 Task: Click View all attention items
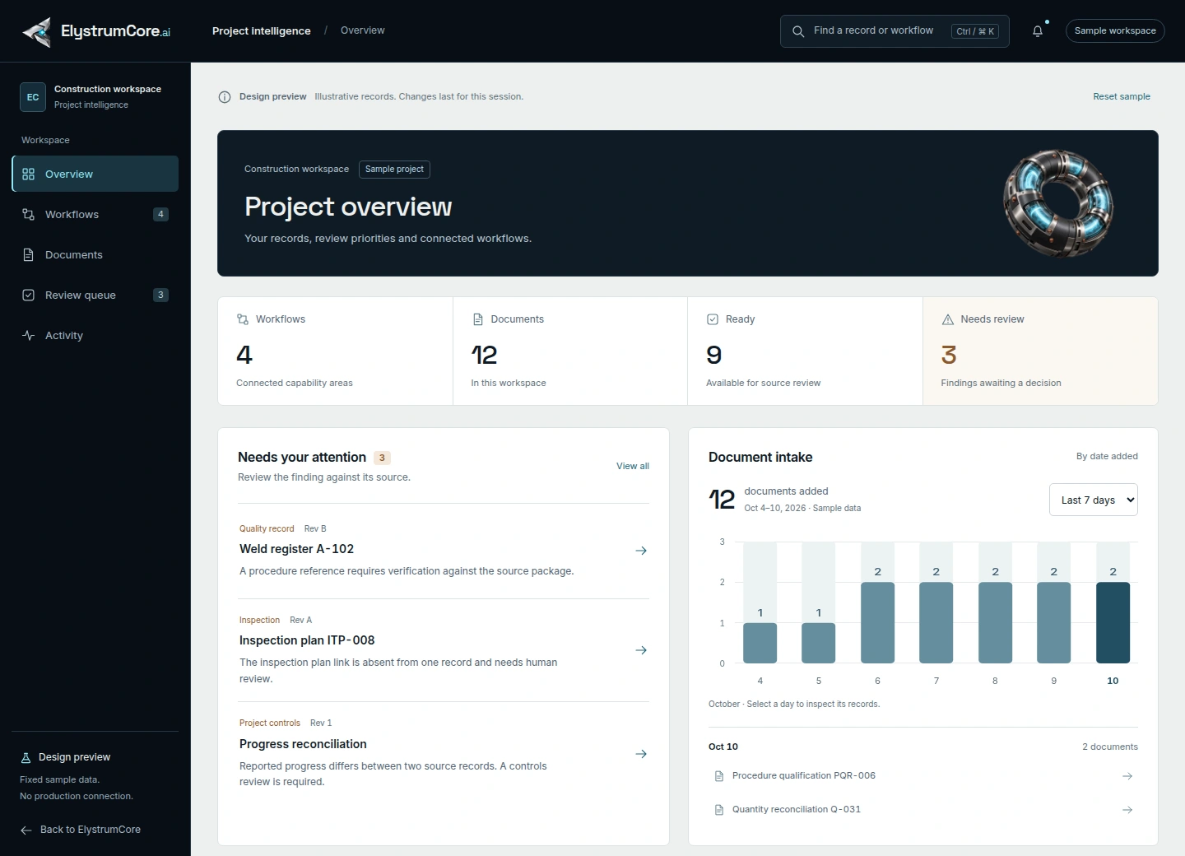633,466
